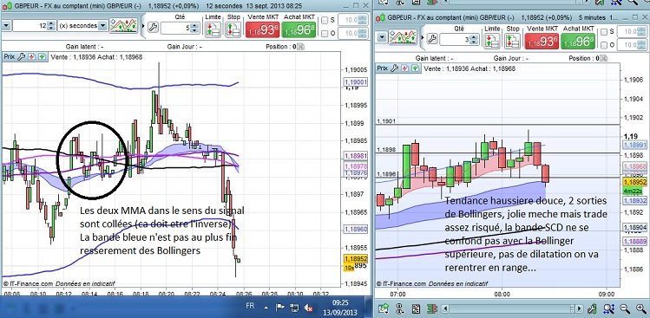
Task: Click the Limite order icon in right window
Action: (492, 41)
